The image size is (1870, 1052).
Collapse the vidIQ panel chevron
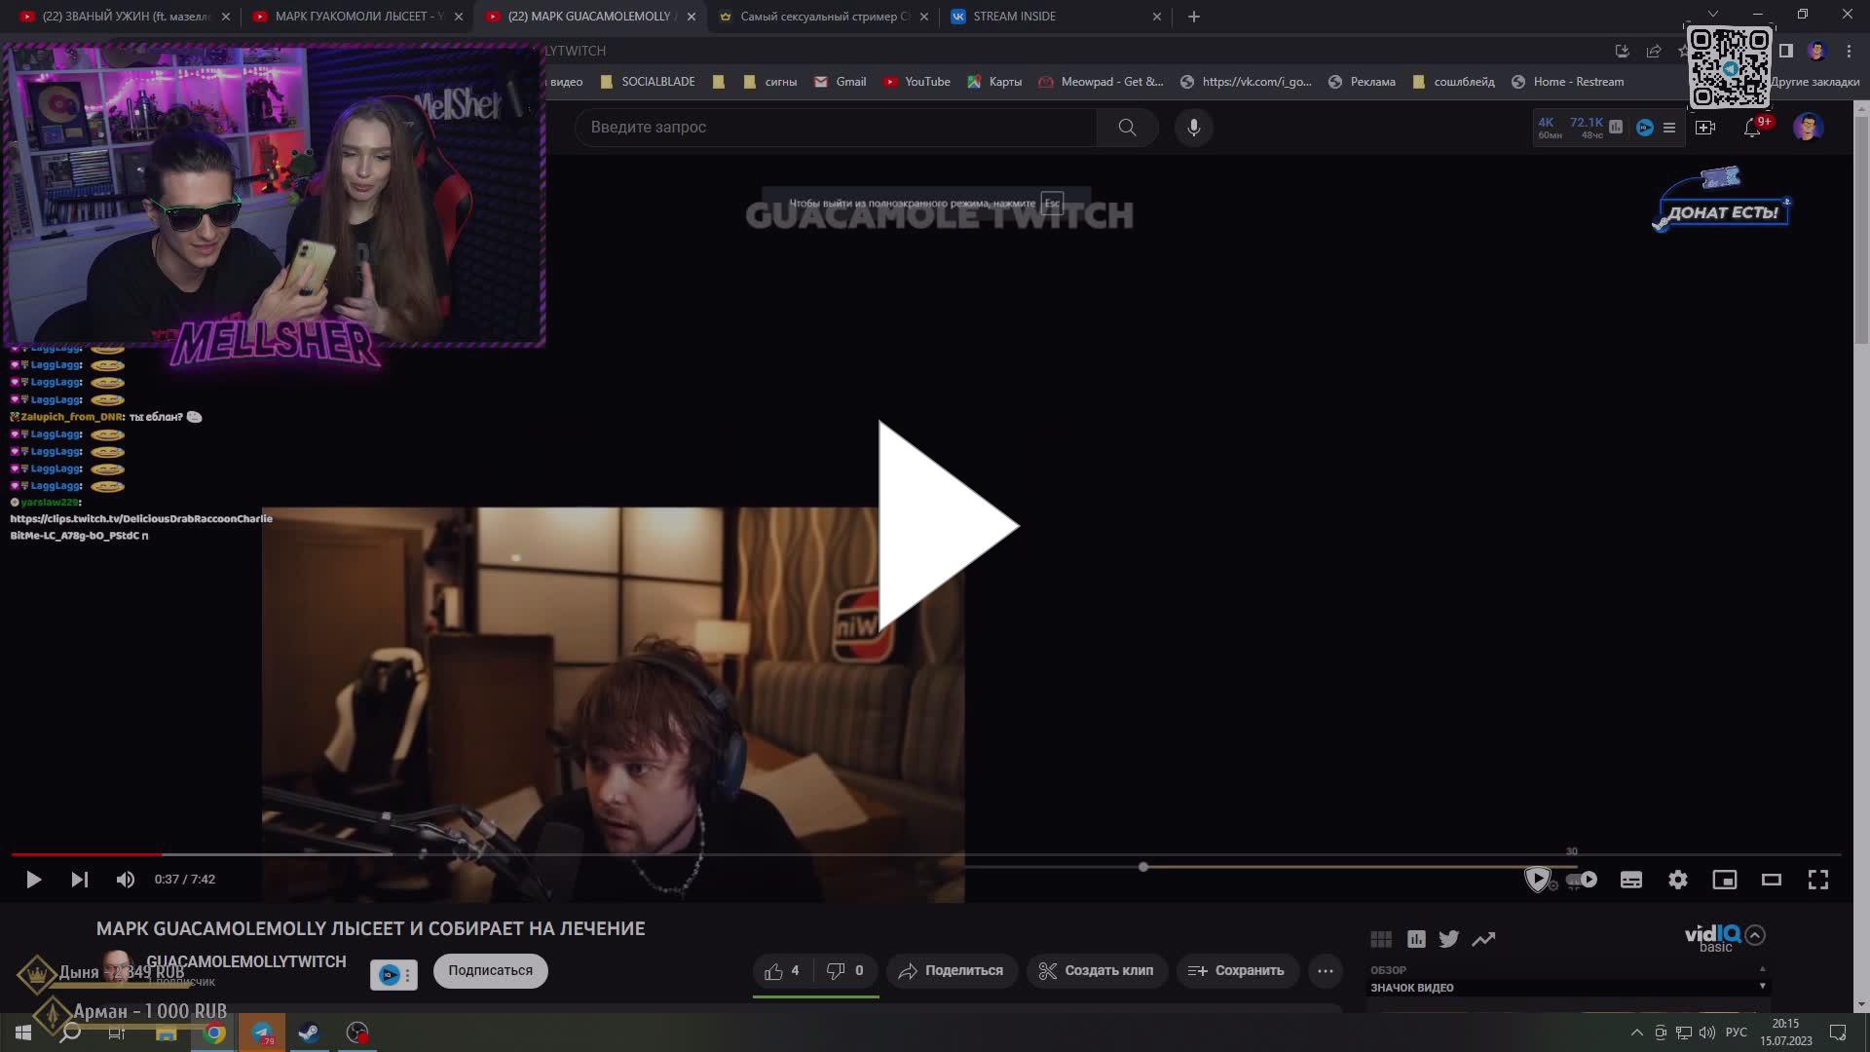pos(1756,936)
